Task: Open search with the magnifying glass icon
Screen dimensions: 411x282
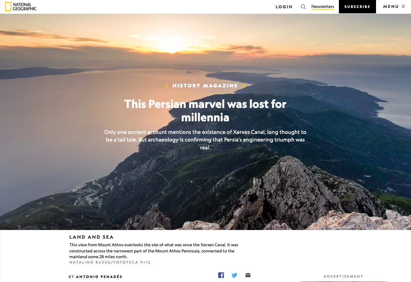Action: tap(303, 7)
